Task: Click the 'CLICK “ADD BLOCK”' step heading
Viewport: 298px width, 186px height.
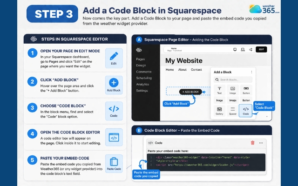Action: tap(59, 80)
